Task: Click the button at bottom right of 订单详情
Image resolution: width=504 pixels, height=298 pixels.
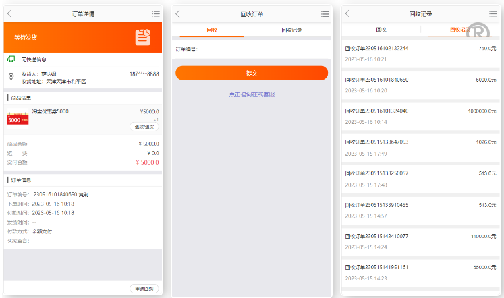Action: [x=143, y=289]
